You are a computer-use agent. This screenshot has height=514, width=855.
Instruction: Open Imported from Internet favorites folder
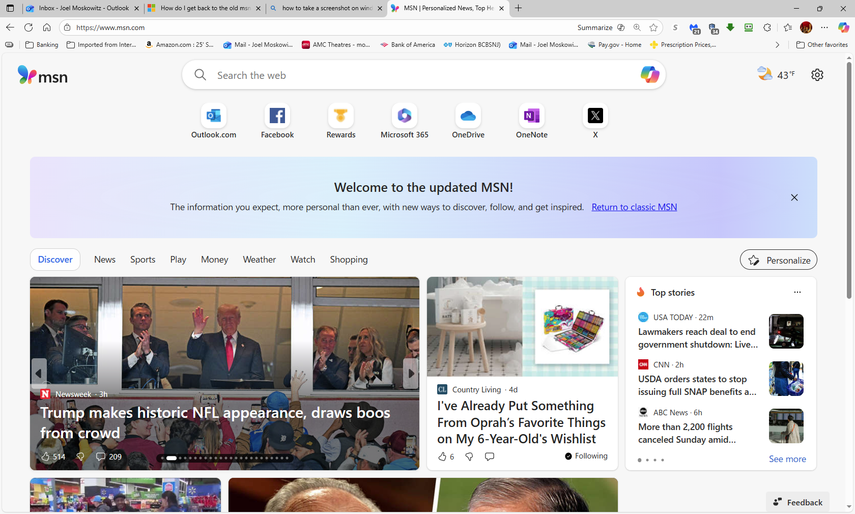point(102,45)
